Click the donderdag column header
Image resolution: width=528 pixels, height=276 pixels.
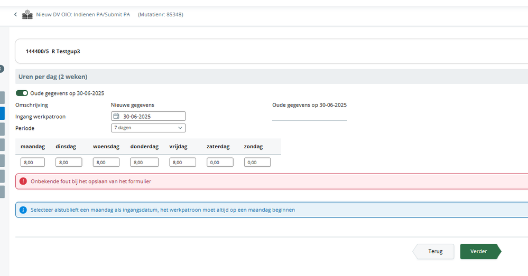point(144,147)
